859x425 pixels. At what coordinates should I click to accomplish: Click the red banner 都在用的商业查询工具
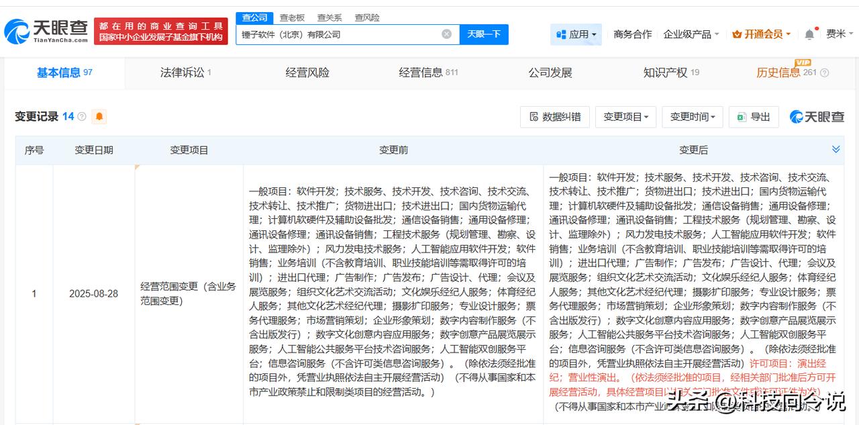coord(161,32)
